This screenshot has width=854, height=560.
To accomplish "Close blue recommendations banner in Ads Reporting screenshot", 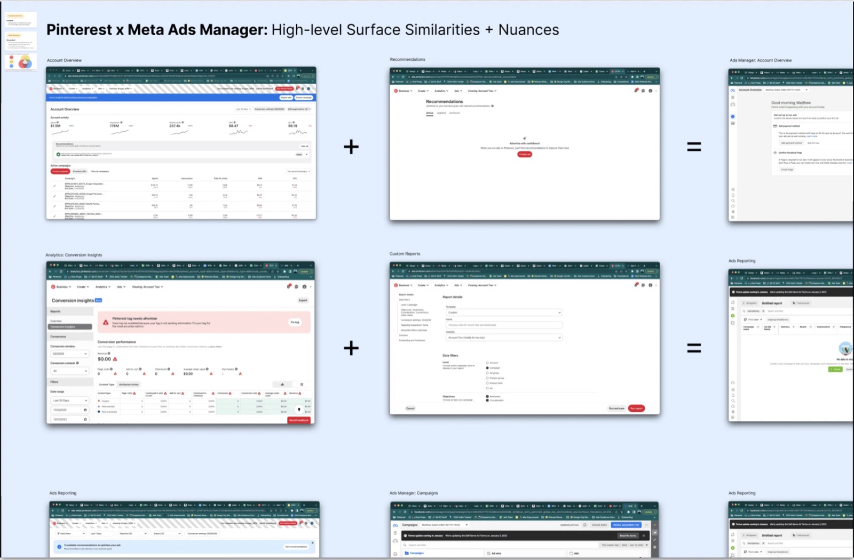I will (x=313, y=543).
